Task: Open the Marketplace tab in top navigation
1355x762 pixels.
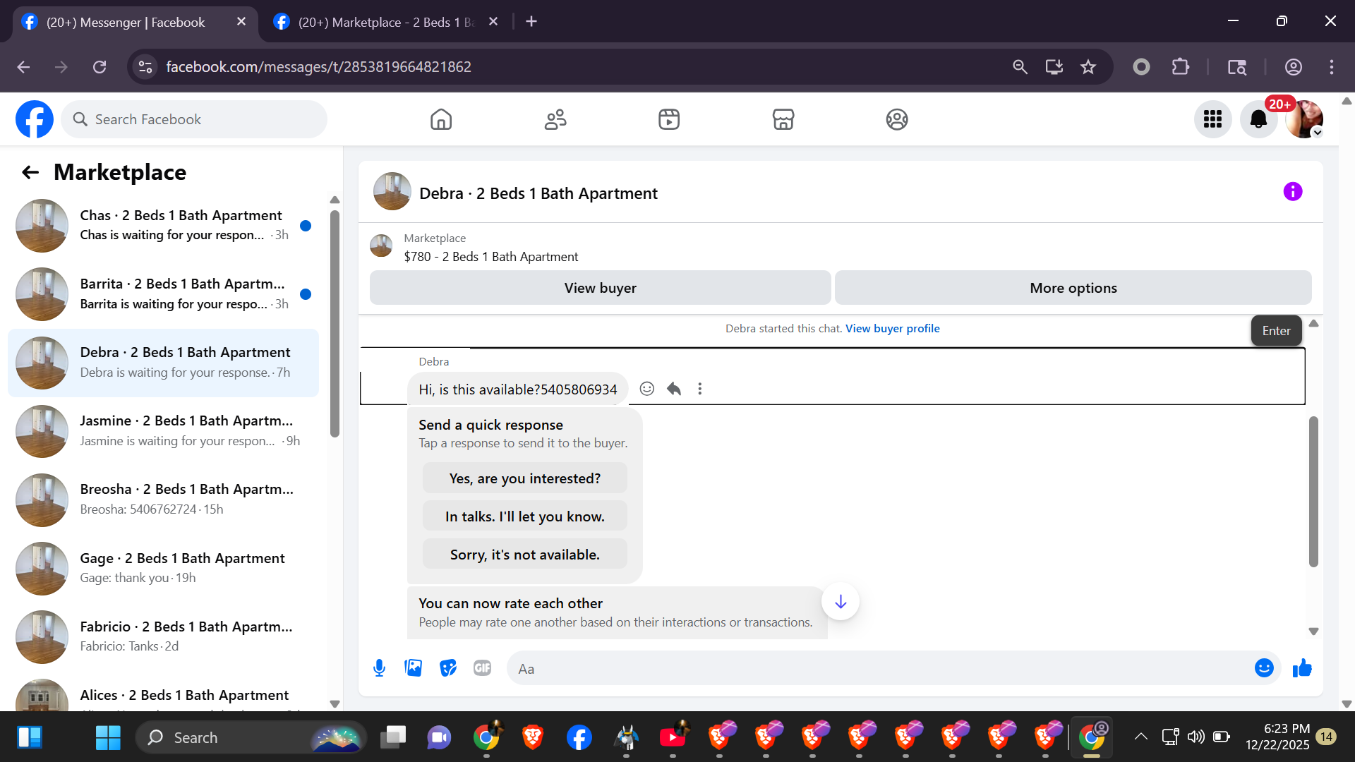Action: coord(783,119)
